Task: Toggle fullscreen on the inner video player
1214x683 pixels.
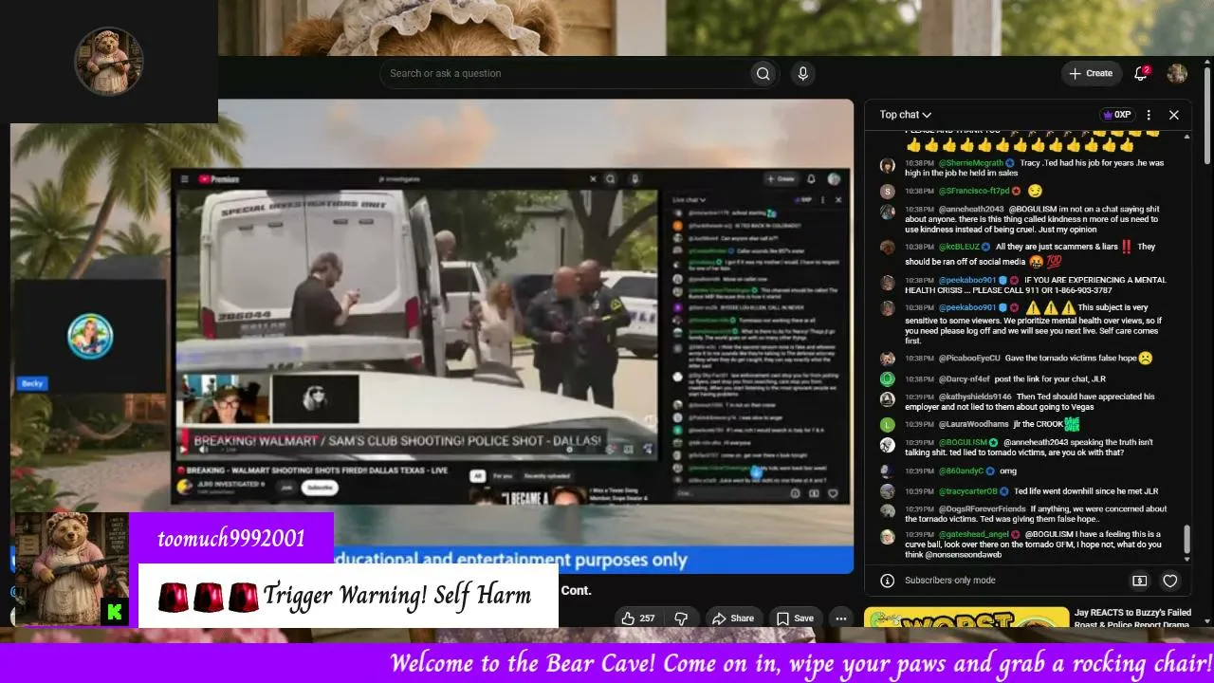Action: [648, 450]
